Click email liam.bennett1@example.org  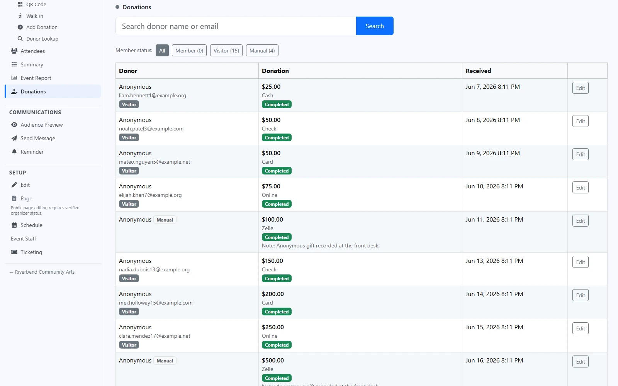(153, 95)
